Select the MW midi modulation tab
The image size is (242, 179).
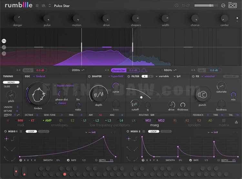click(20, 121)
